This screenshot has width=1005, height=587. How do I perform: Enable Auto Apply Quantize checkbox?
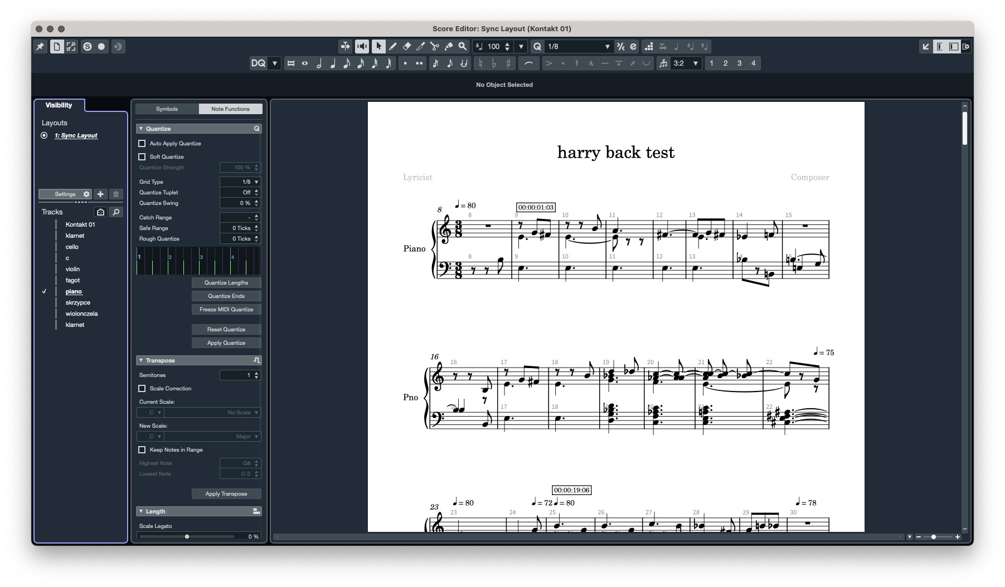point(142,143)
